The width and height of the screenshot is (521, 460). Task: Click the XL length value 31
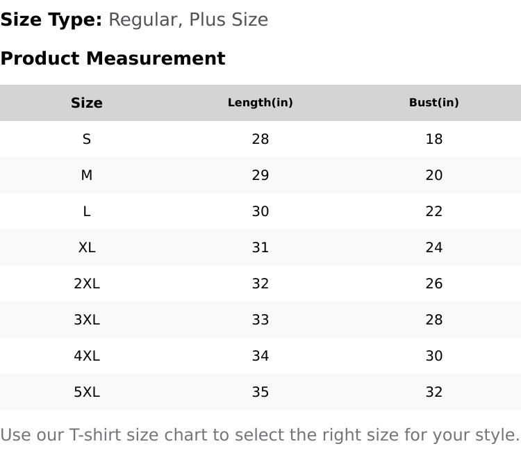(x=260, y=247)
